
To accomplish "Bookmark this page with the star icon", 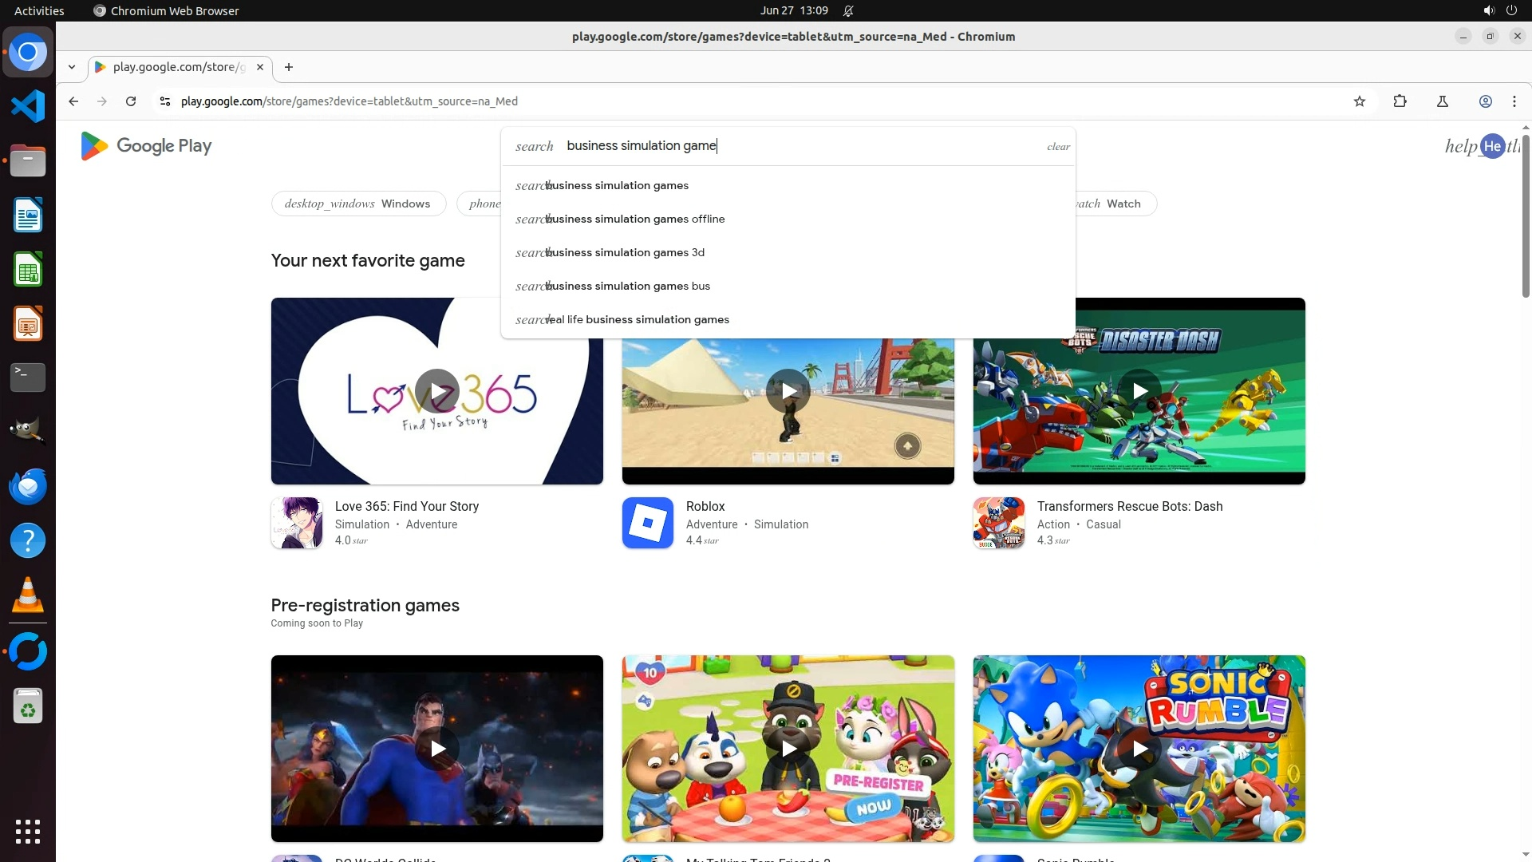I will [x=1360, y=101].
